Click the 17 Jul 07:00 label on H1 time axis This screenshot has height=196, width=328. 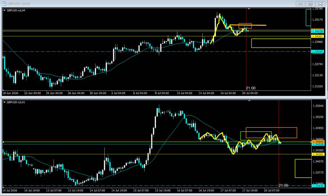point(228,190)
